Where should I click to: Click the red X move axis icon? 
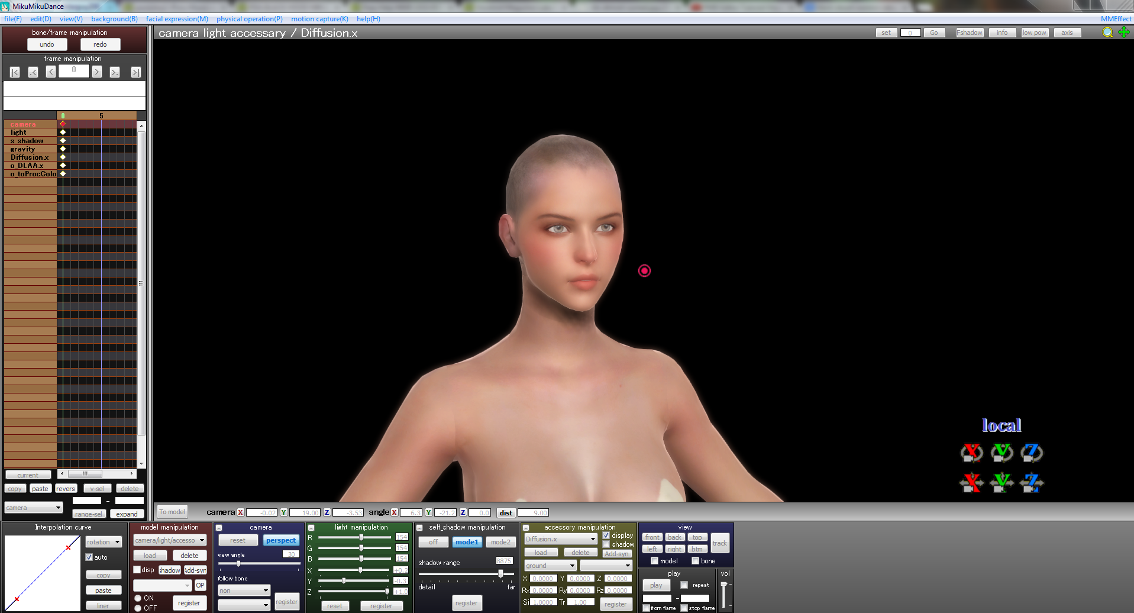pyautogui.click(x=971, y=482)
